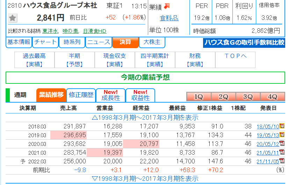288x185 pixels.
Task: Open the 大株主 tab
Action: [152, 42]
